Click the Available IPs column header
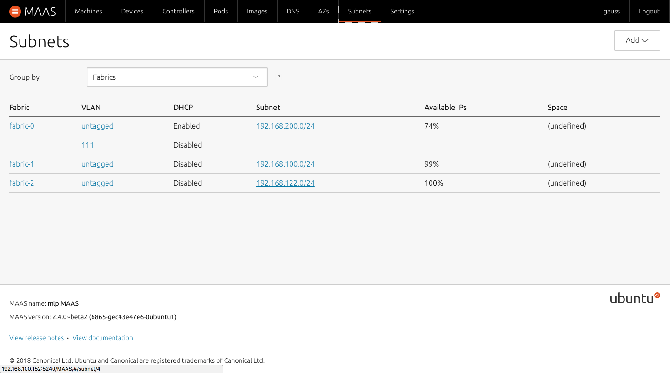The image size is (670, 373). [445, 107]
